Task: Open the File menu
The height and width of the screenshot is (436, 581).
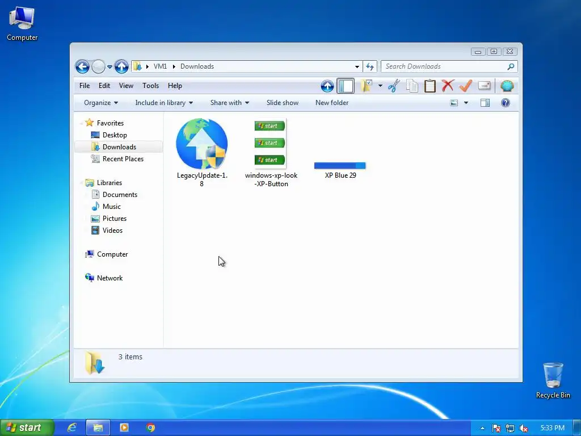Action: coord(85,86)
